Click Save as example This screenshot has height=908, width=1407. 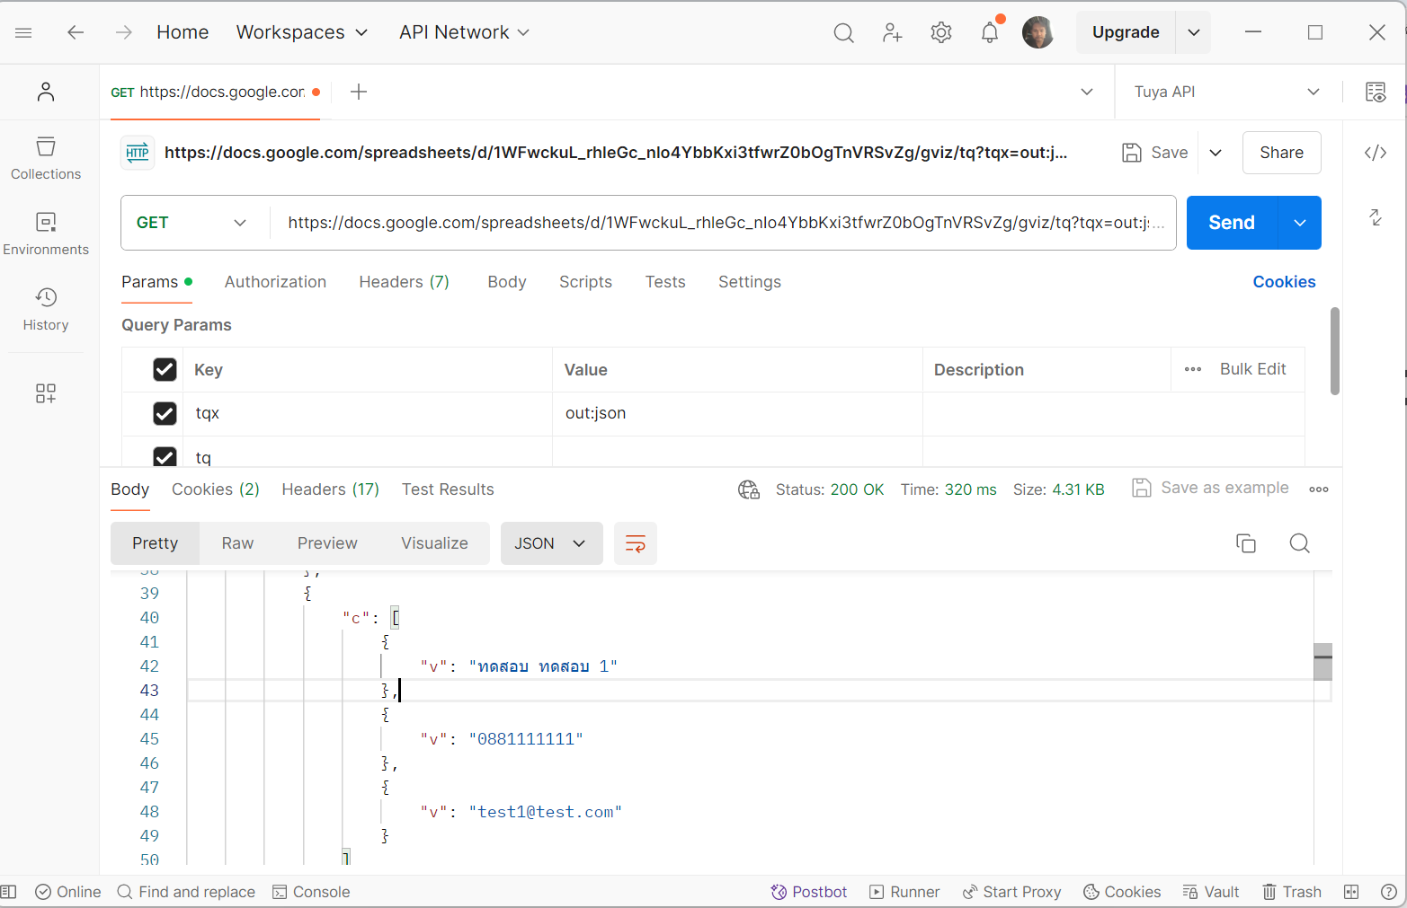(x=1210, y=488)
